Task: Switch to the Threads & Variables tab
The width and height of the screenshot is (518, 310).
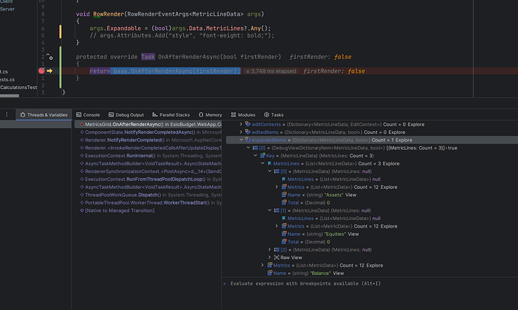Action: click(44, 115)
